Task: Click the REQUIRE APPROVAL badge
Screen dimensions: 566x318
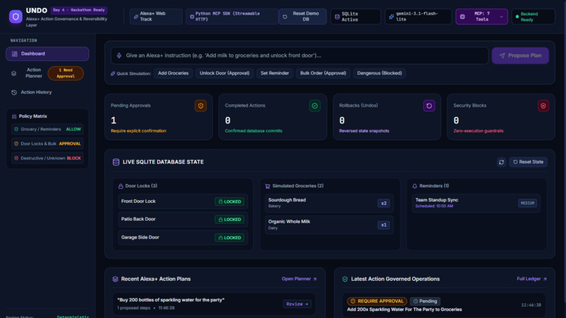Action: pos(377,301)
